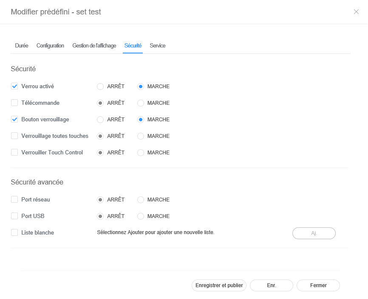Select the Service tab

click(x=158, y=46)
